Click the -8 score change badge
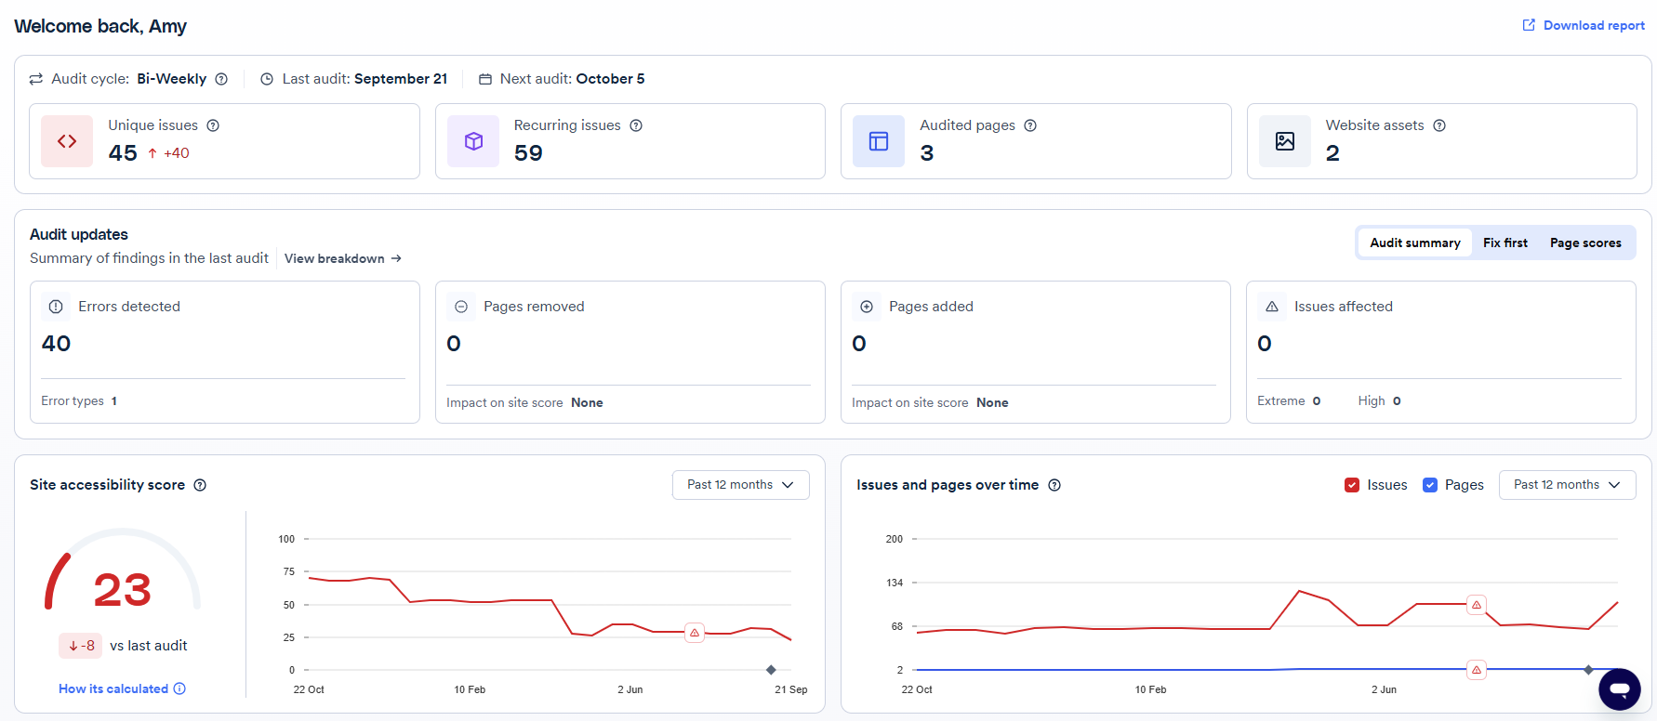Screen dimensions: 1657x721 click(81, 646)
